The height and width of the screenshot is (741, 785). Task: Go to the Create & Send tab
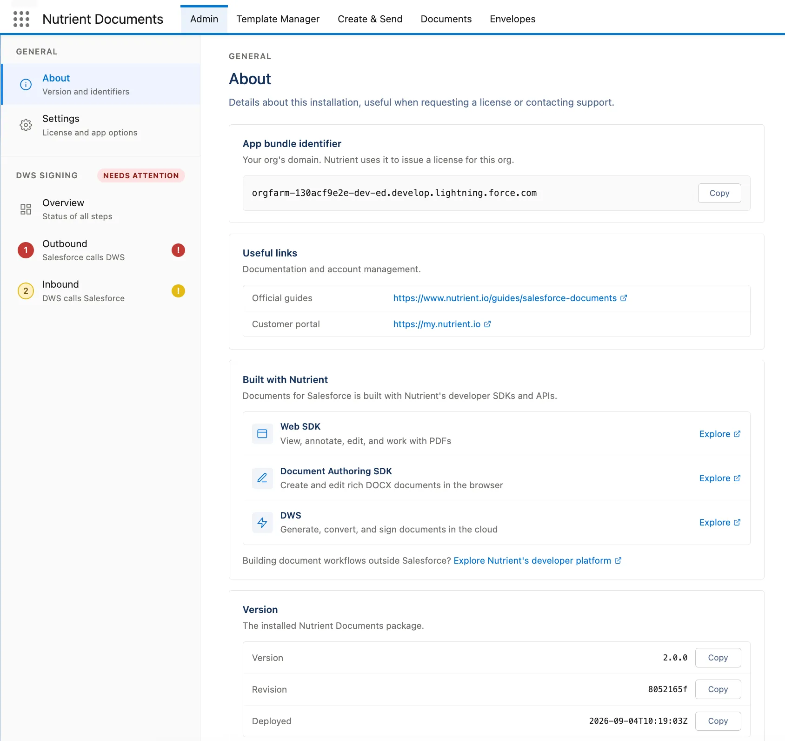[370, 19]
